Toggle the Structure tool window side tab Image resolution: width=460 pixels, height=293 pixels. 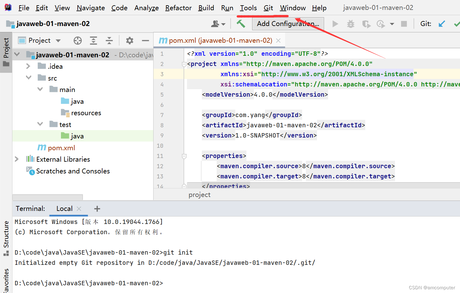[6, 238]
